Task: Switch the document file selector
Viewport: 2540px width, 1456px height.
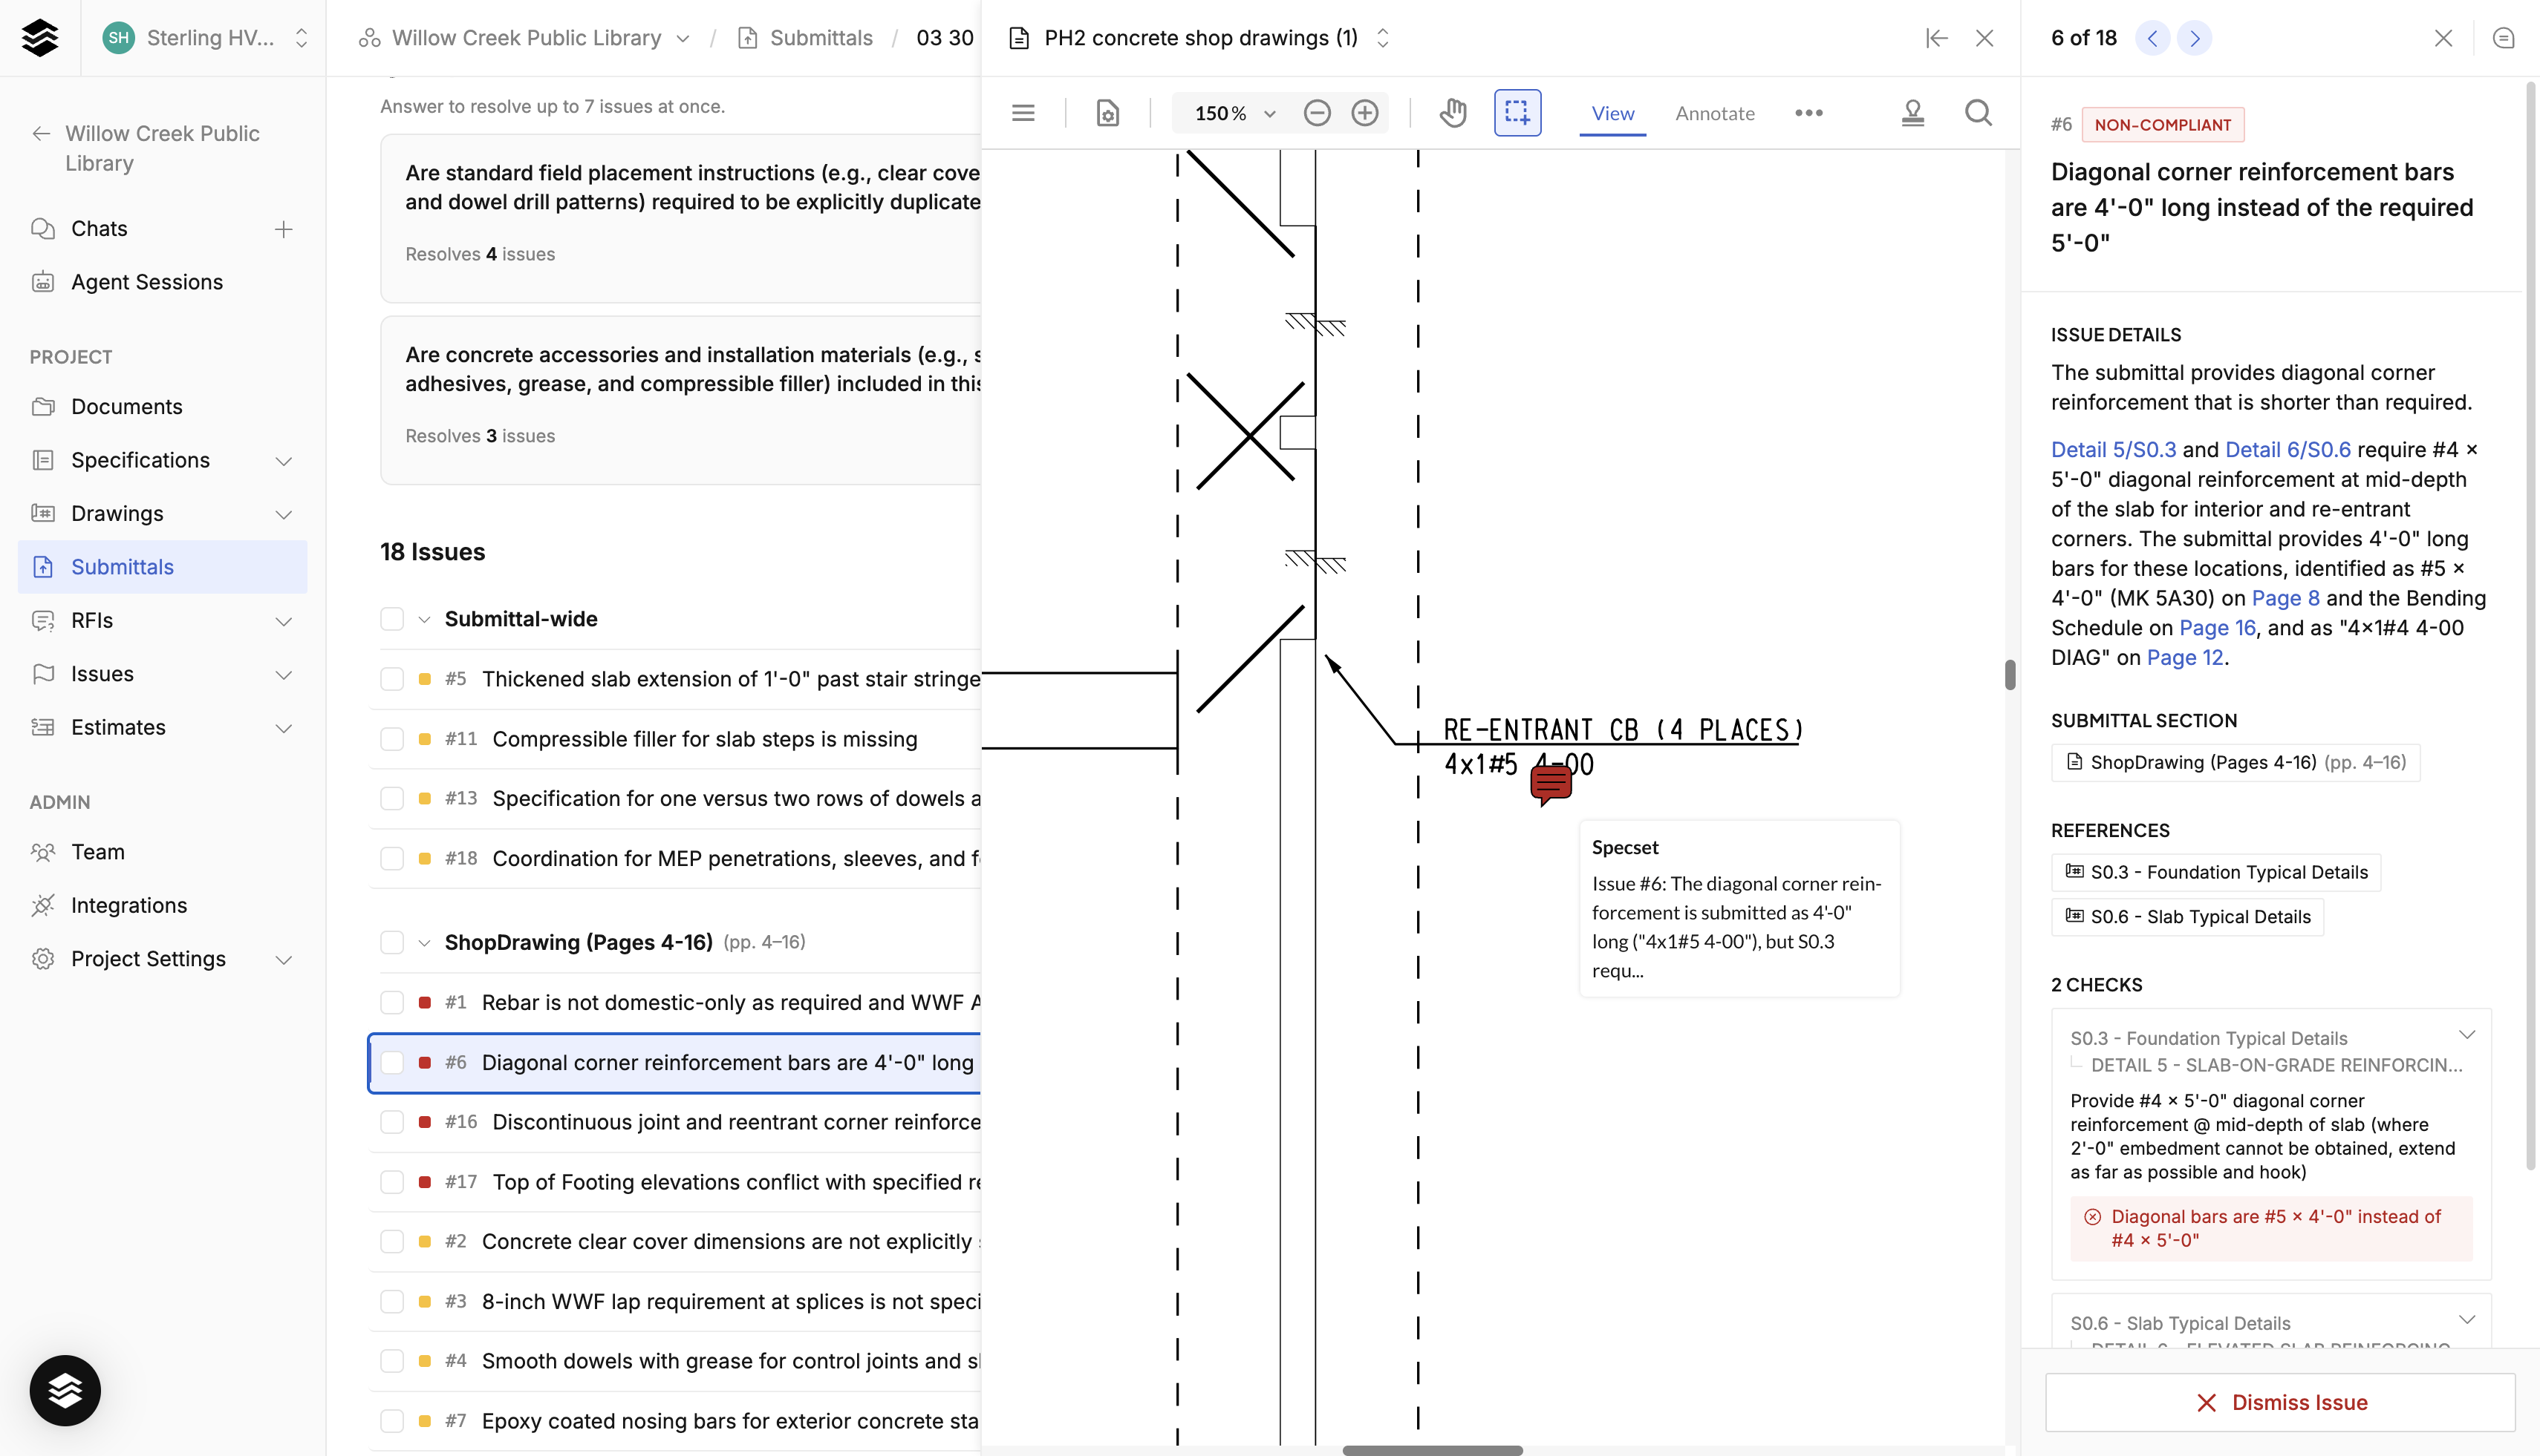Action: pos(1382,38)
